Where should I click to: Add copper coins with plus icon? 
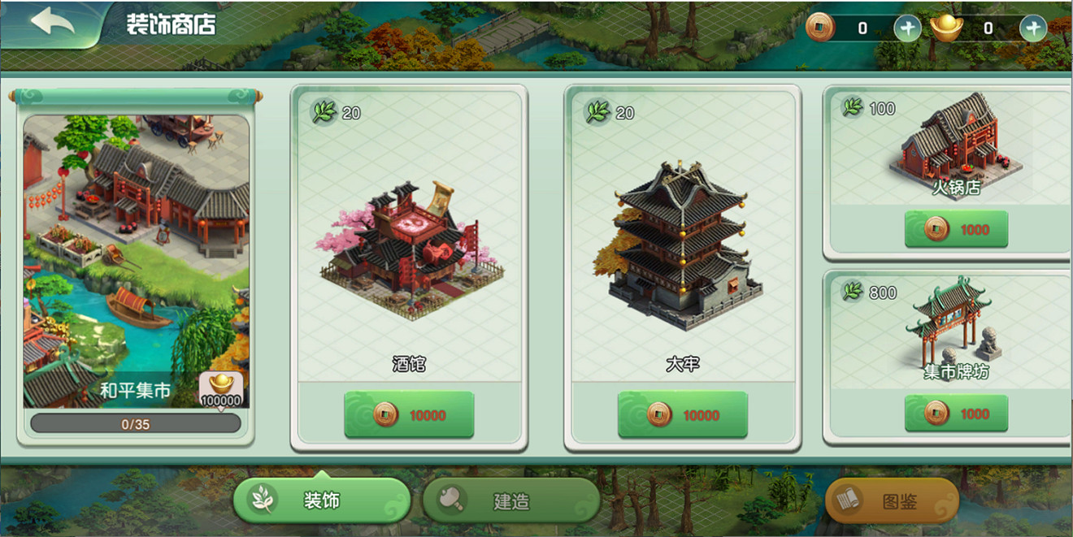[x=907, y=29]
